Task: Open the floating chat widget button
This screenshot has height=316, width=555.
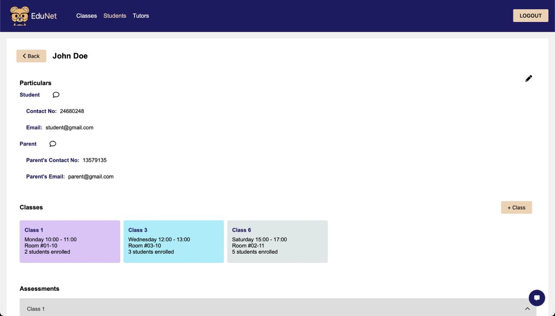Action: coord(537,298)
